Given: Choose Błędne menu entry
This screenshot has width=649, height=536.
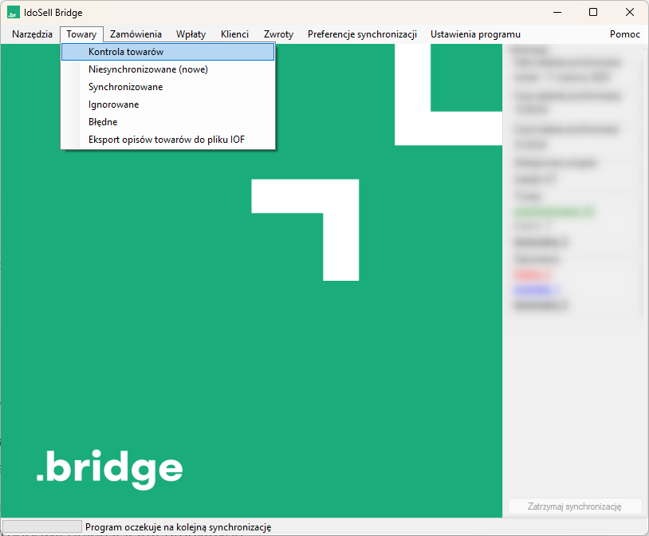Looking at the screenshot, I should click(x=167, y=122).
